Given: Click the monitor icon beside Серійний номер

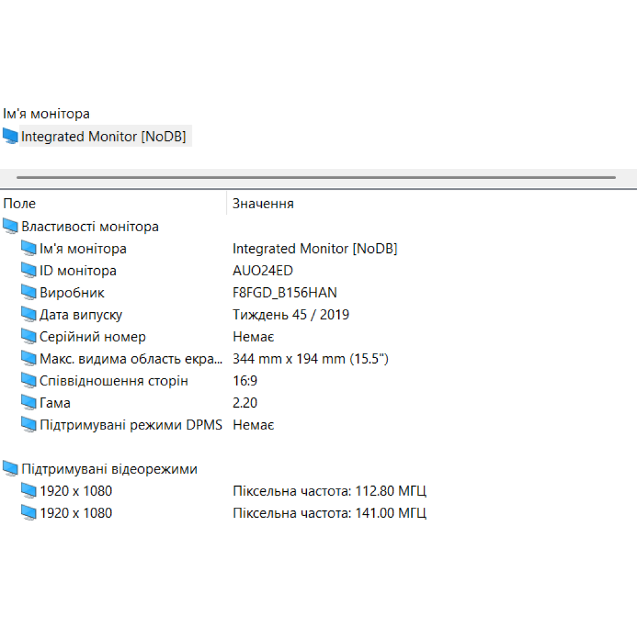Looking at the screenshot, I should pos(29,336).
